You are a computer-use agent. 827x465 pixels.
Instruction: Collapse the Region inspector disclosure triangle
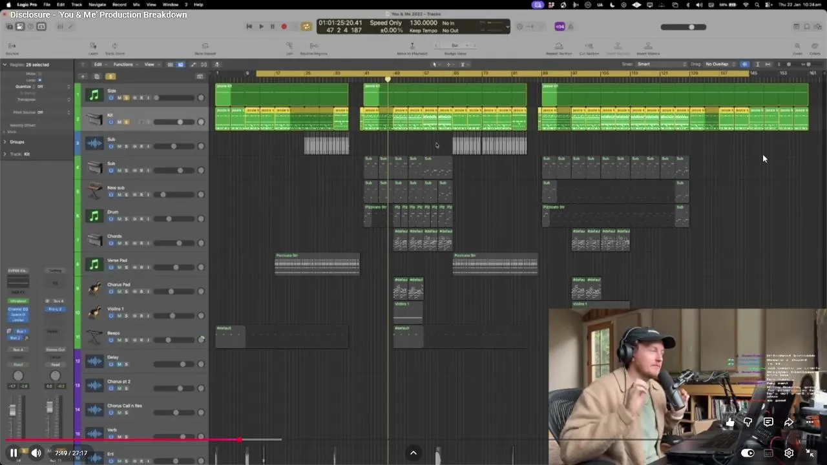coord(5,65)
